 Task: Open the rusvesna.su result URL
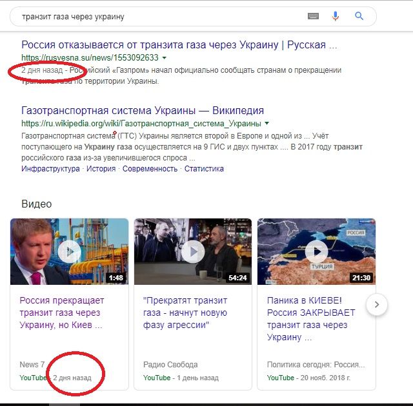[x=90, y=57]
